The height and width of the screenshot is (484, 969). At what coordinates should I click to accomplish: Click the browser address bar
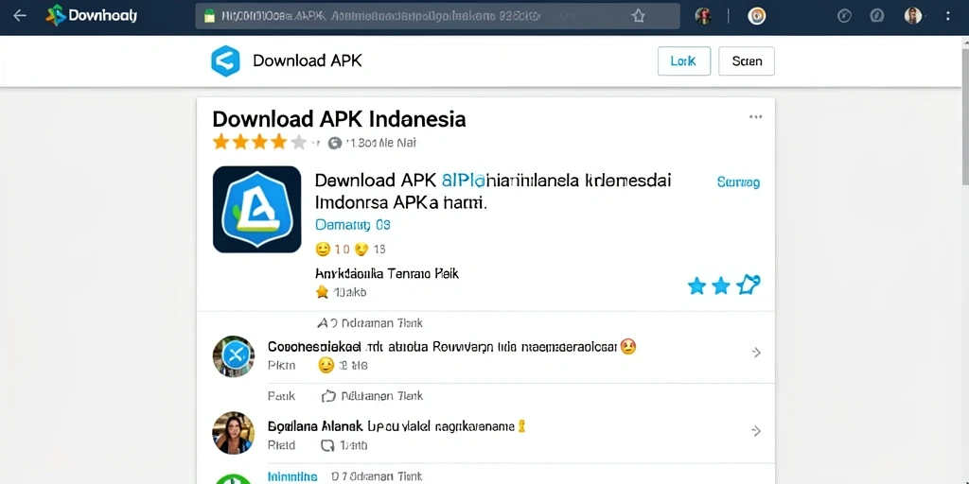point(437,16)
